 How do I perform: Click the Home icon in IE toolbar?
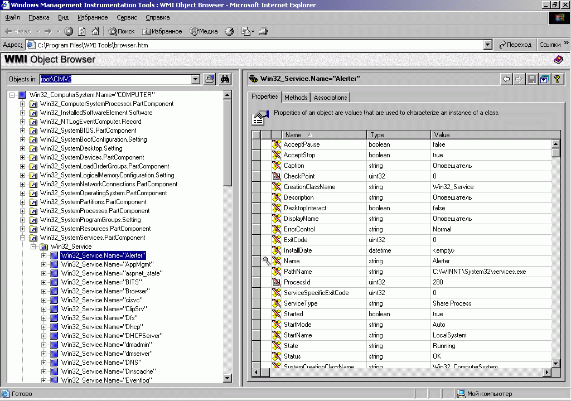(95, 31)
